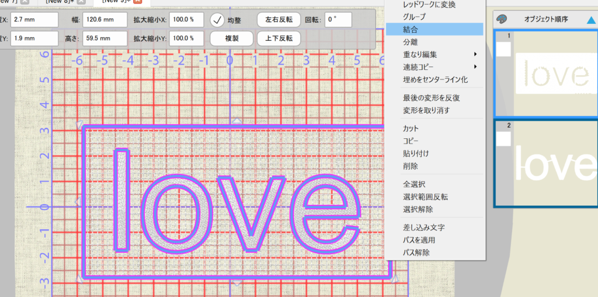Click 埋めをセンターライン化 menu item

tap(434, 79)
